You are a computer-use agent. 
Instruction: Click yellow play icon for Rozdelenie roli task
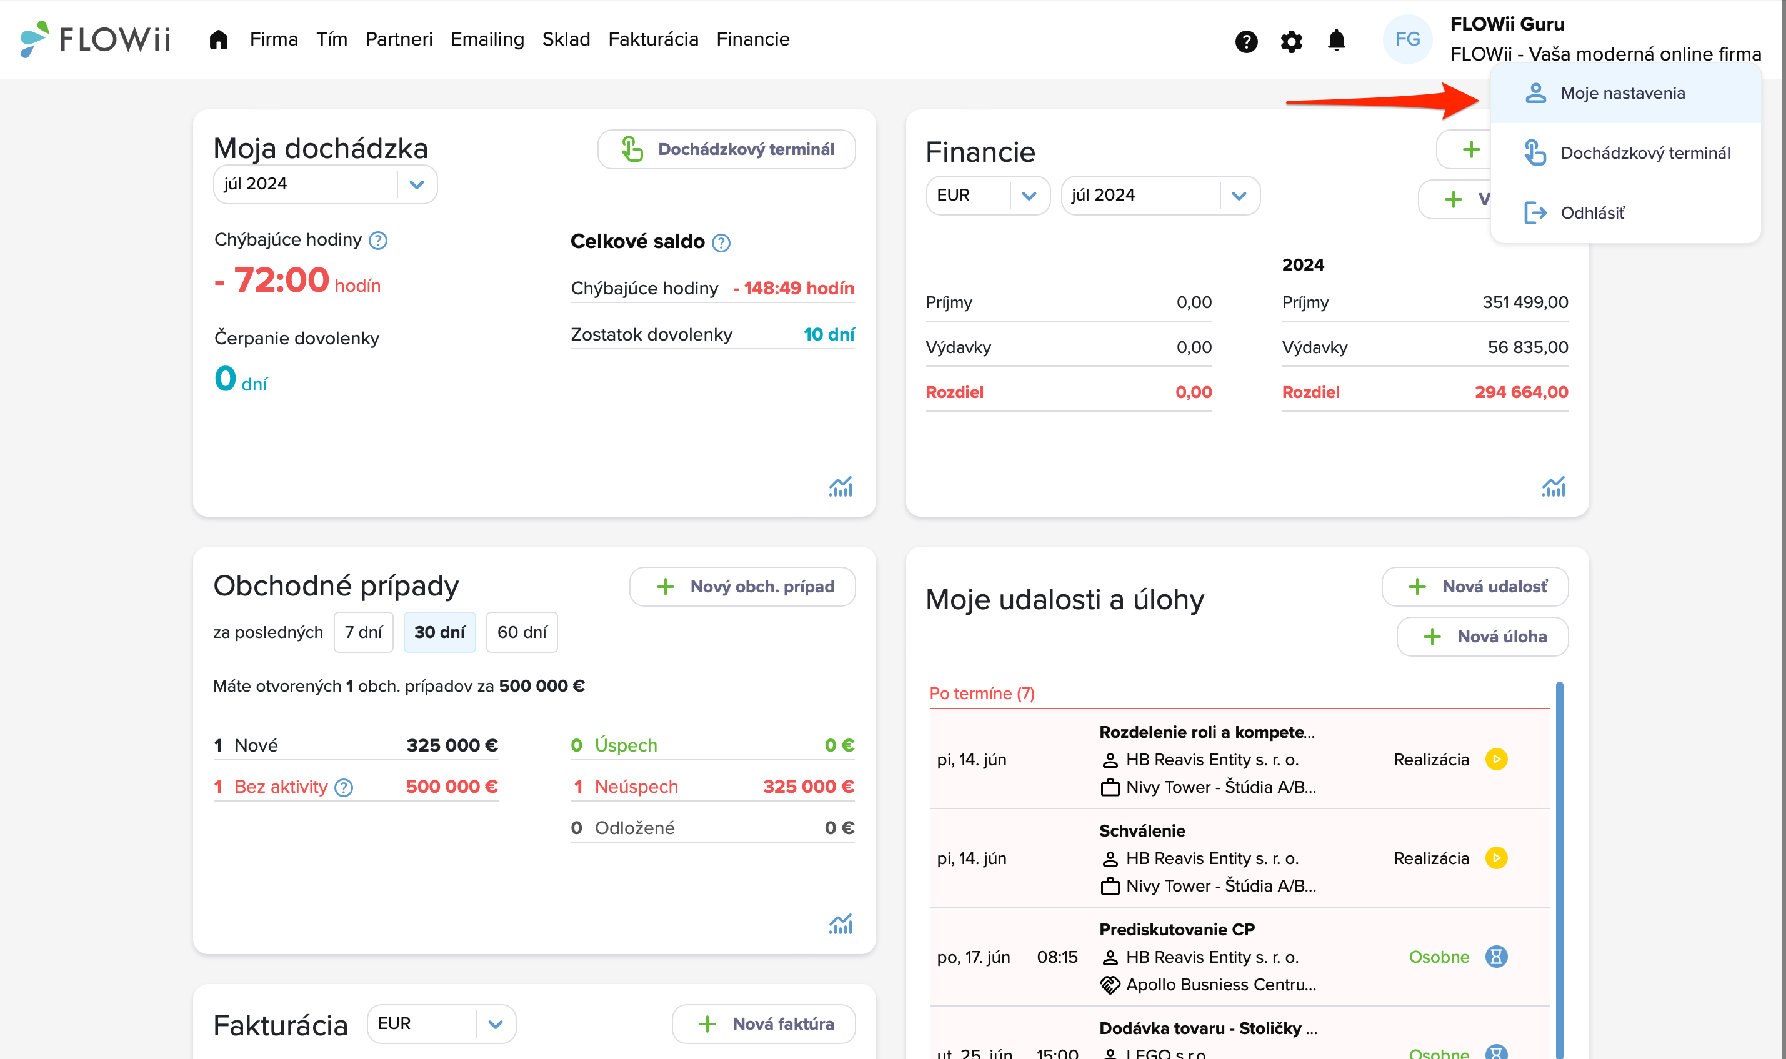tap(1496, 759)
